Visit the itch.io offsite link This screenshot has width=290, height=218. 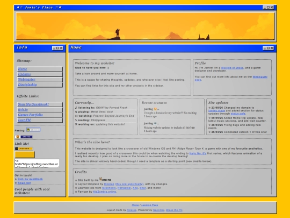tap(40, 110)
